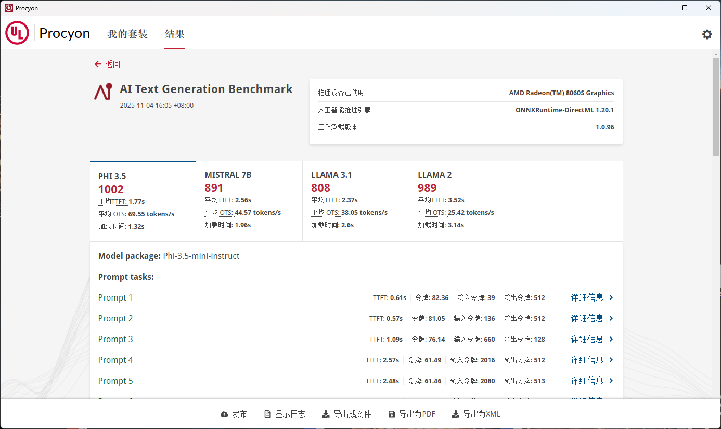Image resolution: width=721 pixels, height=429 pixels.
Task: Expand Prompt 3 details chevron
Action: pos(611,340)
